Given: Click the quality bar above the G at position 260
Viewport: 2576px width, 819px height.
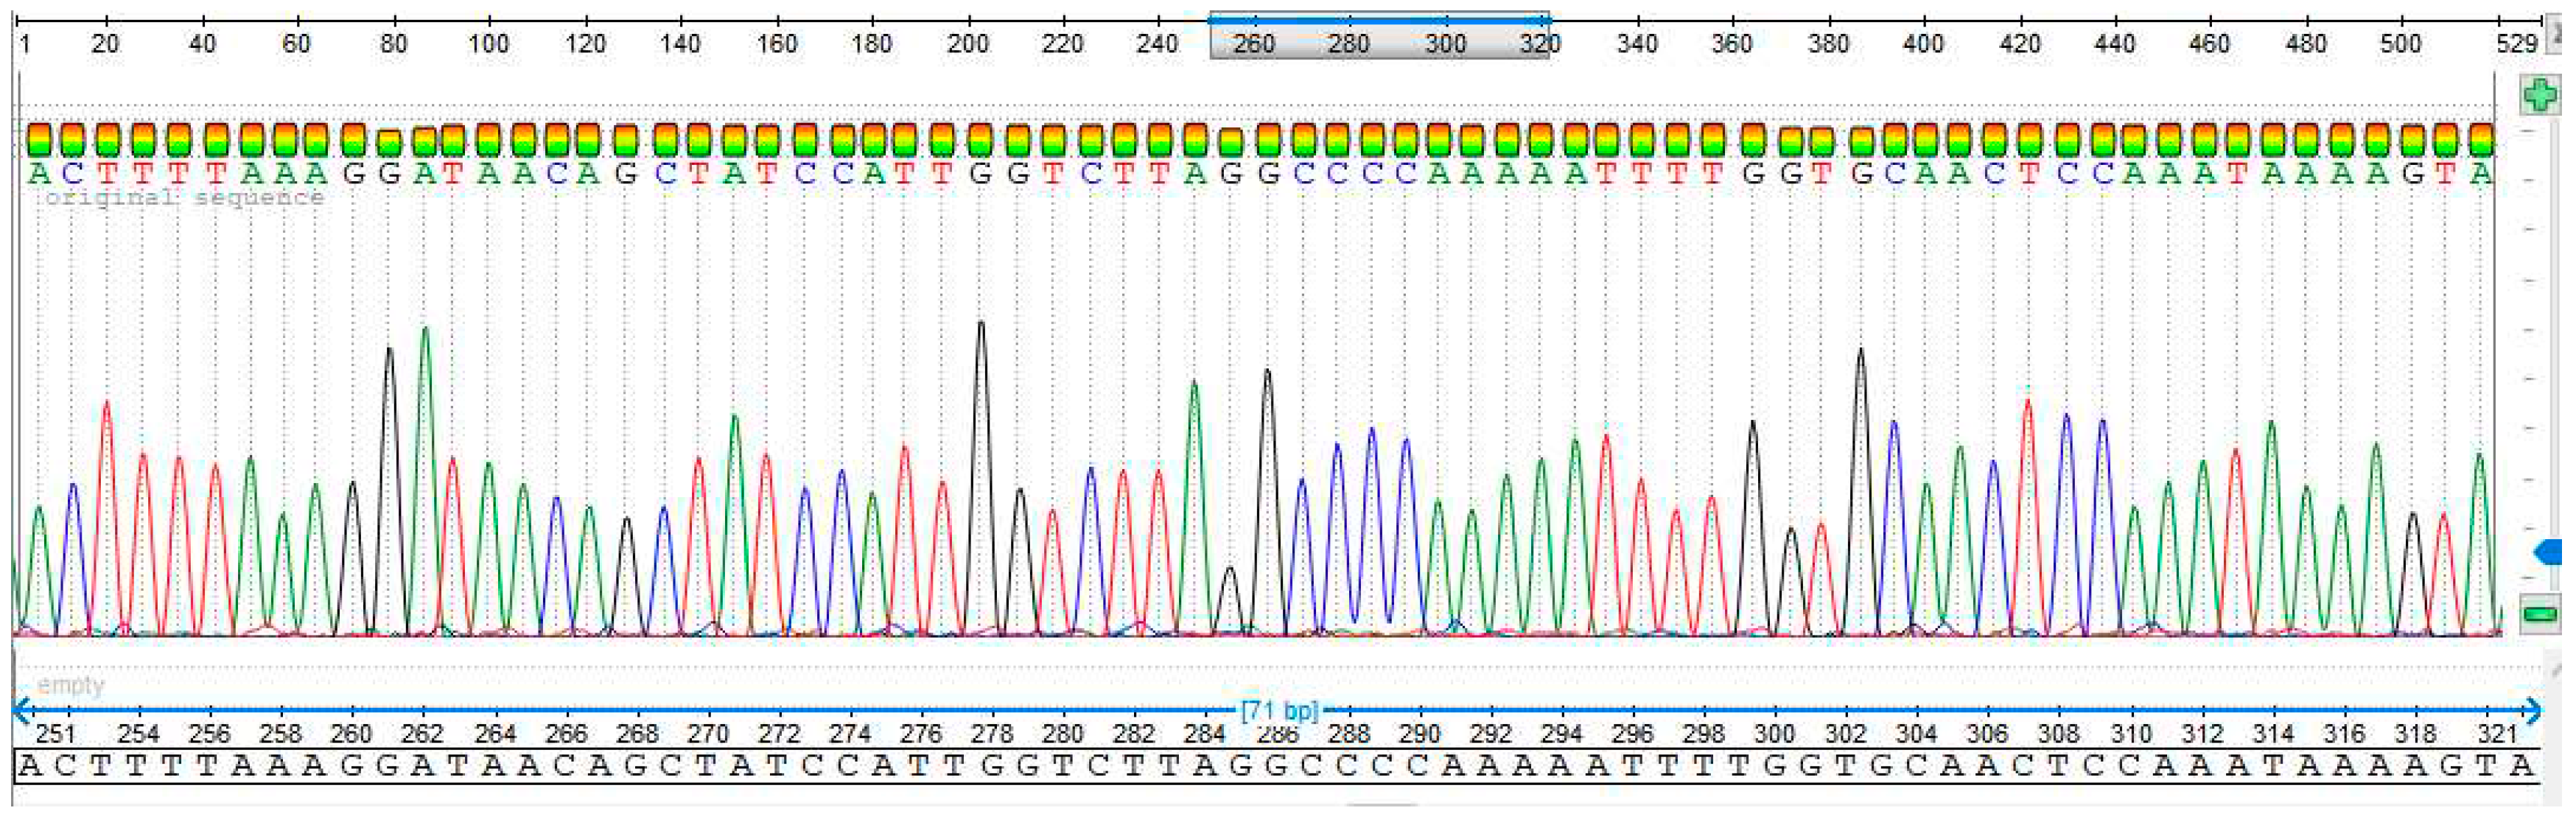Looking at the screenshot, I should coord(352,140).
